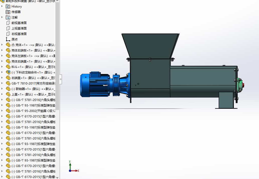This screenshot has height=179, width=259.
Task: Click the part icon for 壳体右端板<1>
Action: [8, 50]
